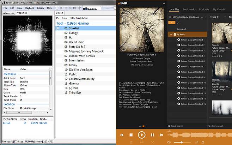Click the foobar2000 play toolbar button
This screenshot has width=232, height=145.
point(61,8)
